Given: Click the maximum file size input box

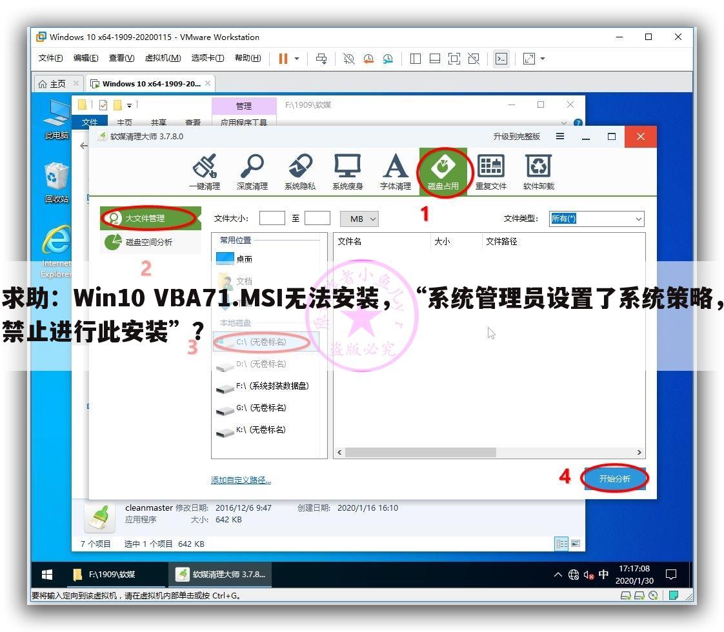Looking at the screenshot, I should 317,218.
